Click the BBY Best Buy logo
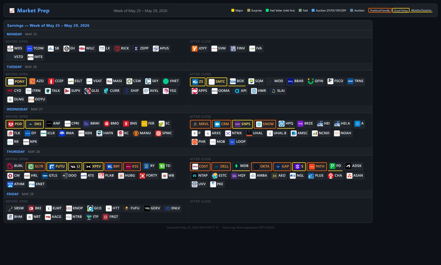Image resolution: width=441 pixels, height=265 pixels. pyautogui.click(x=109, y=166)
